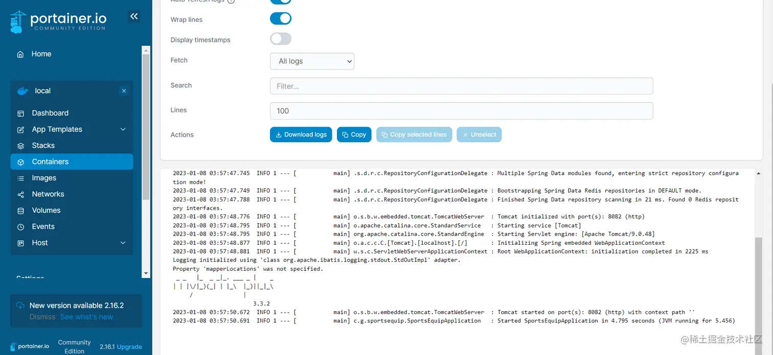This screenshot has width=773, height=355.
Task: Collapse the sidebar with the double-chevron icon
Action: (134, 16)
